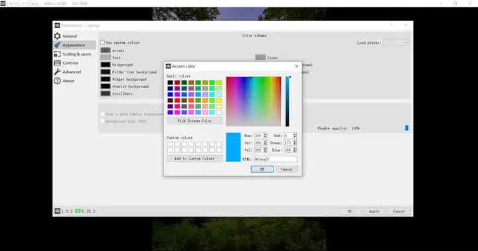This screenshot has height=251, width=478.
Task: Toggle Draw a grid behind transparent checkbox
Action: (102, 114)
